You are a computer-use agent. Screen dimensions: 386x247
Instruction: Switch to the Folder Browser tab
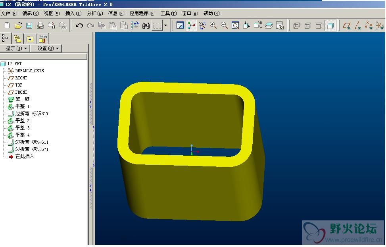coord(17,39)
